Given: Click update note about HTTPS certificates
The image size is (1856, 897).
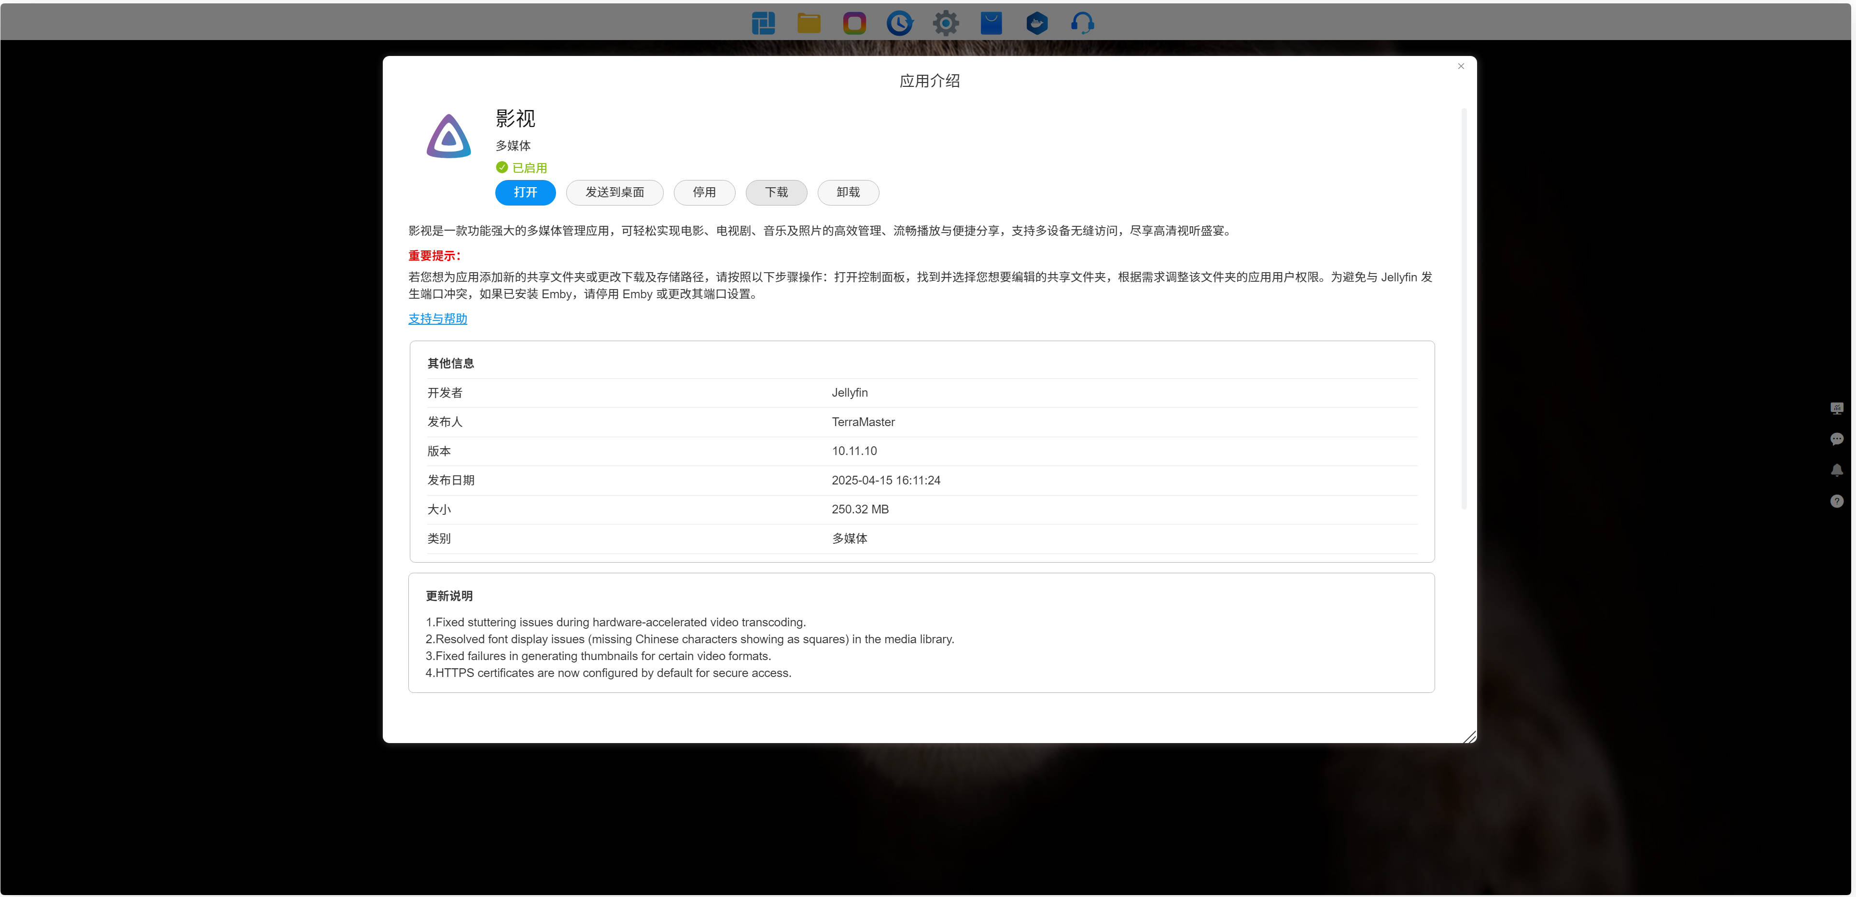Looking at the screenshot, I should click(608, 673).
